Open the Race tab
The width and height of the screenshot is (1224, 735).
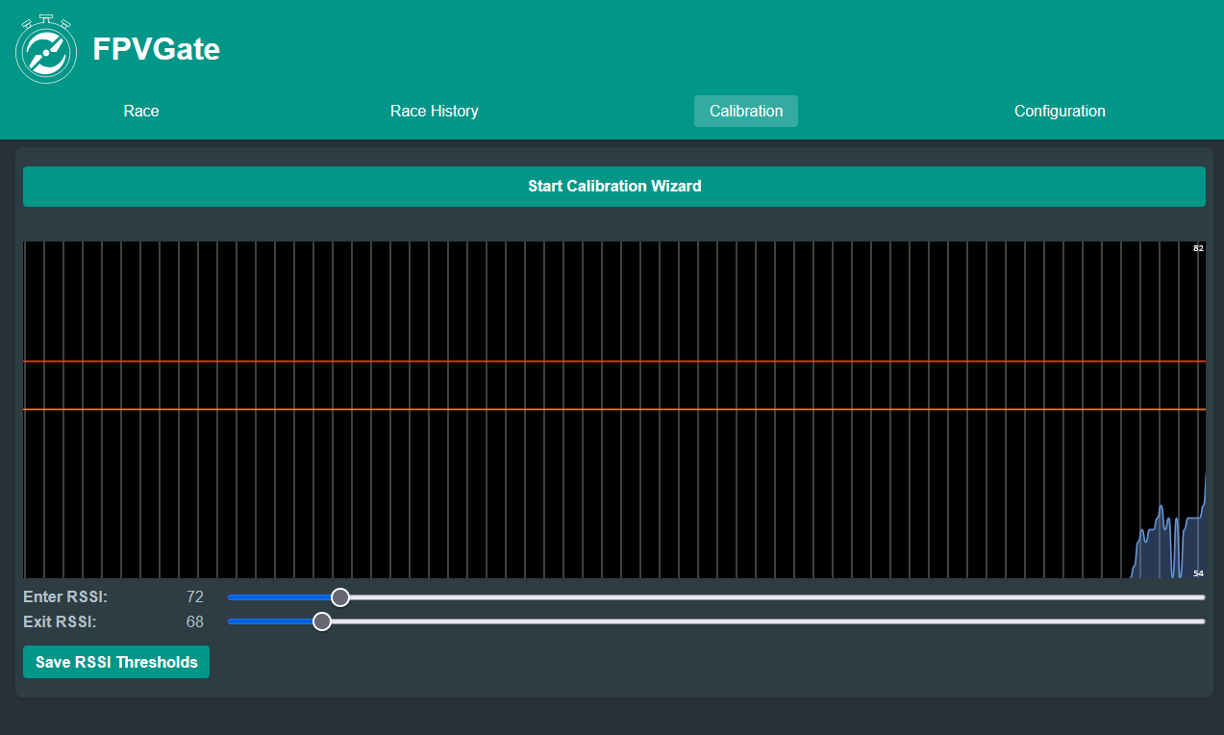[x=140, y=111]
